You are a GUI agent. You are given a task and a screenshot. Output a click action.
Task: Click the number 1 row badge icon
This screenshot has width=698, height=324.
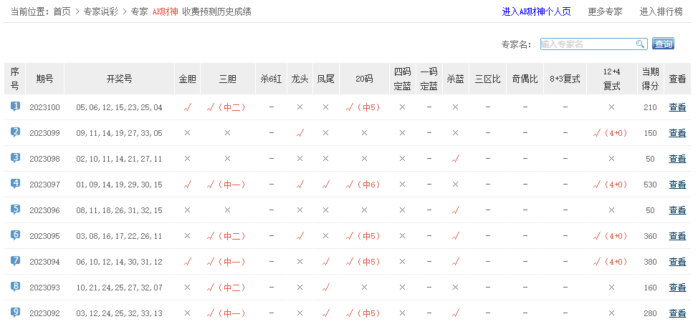pos(15,107)
